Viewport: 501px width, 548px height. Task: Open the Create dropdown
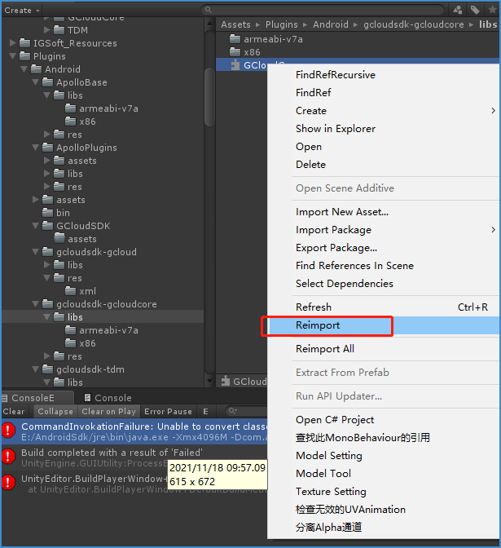22,10
